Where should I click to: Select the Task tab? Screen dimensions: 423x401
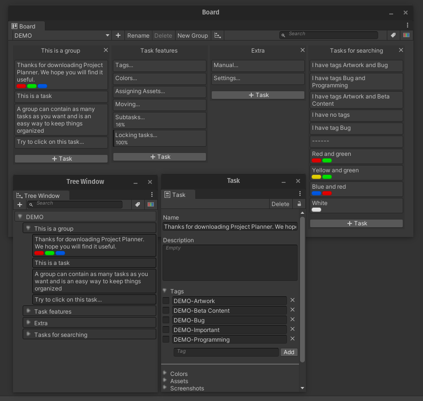click(178, 194)
